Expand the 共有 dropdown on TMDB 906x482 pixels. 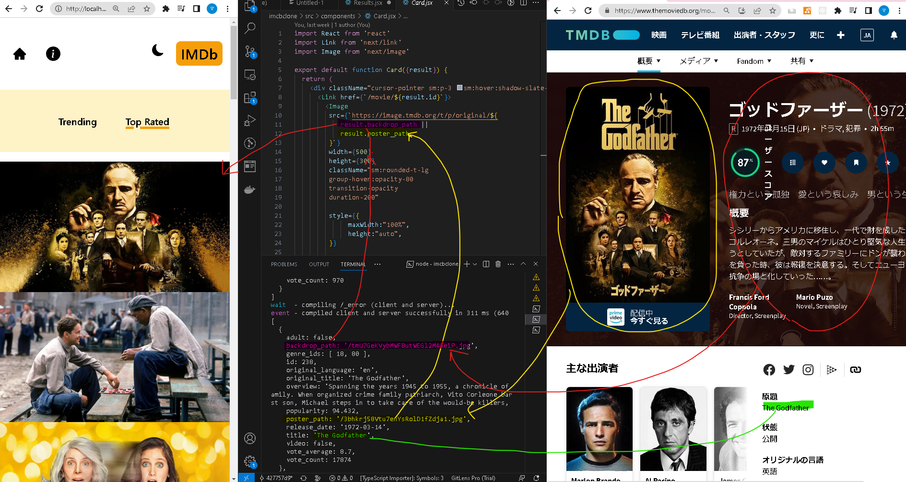point(802,61)
